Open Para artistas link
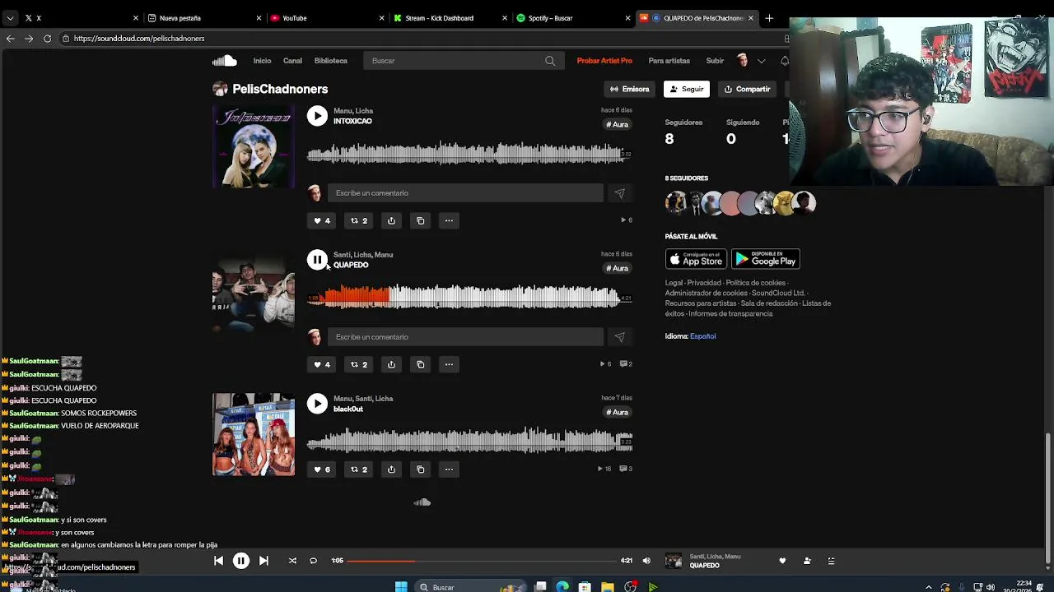 click(669, 61)
